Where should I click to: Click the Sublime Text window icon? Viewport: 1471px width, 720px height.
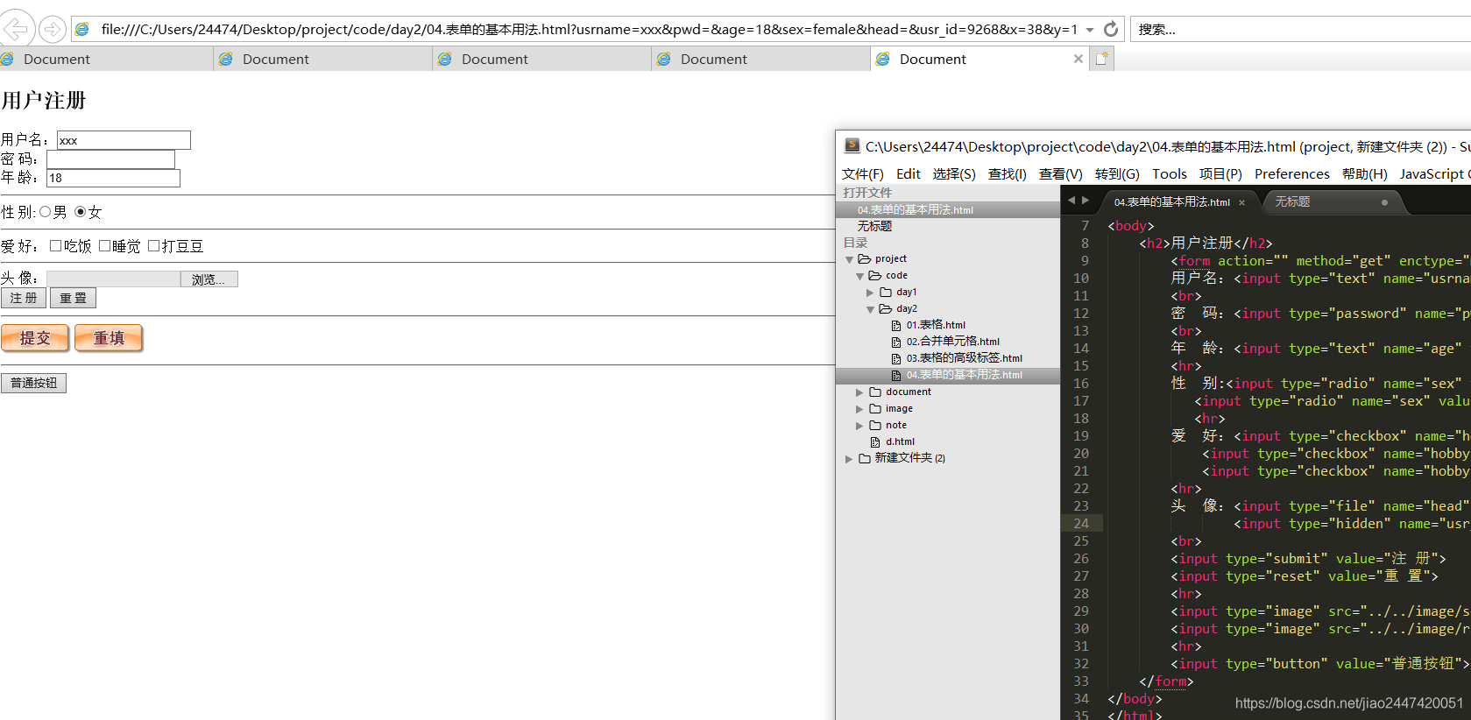click(852, 146)
